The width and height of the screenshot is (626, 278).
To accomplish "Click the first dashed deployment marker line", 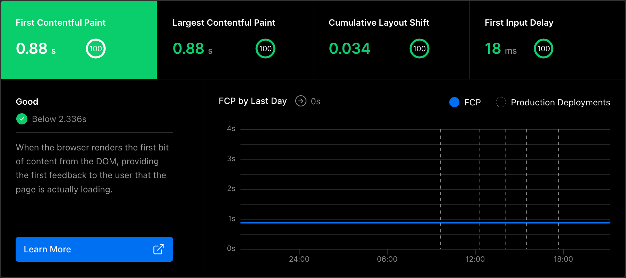I will [440, 173].
